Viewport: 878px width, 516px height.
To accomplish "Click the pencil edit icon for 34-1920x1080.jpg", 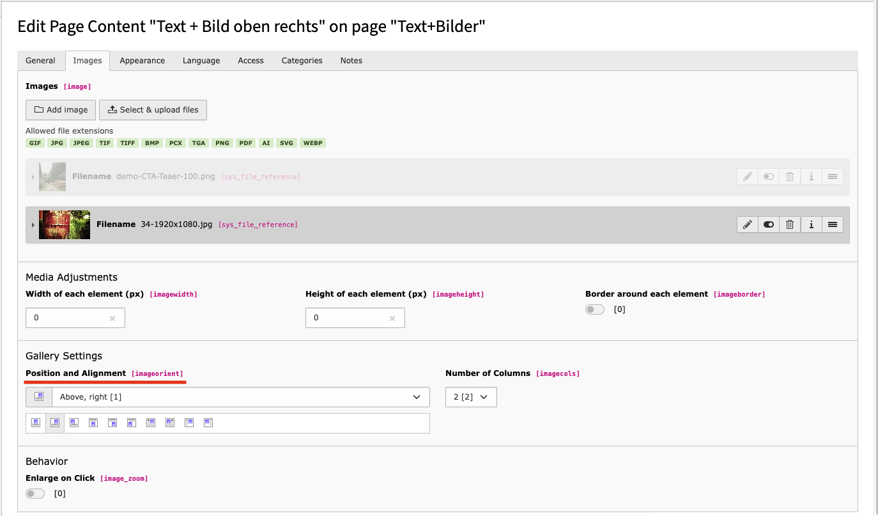I will [x=747, y=224].
